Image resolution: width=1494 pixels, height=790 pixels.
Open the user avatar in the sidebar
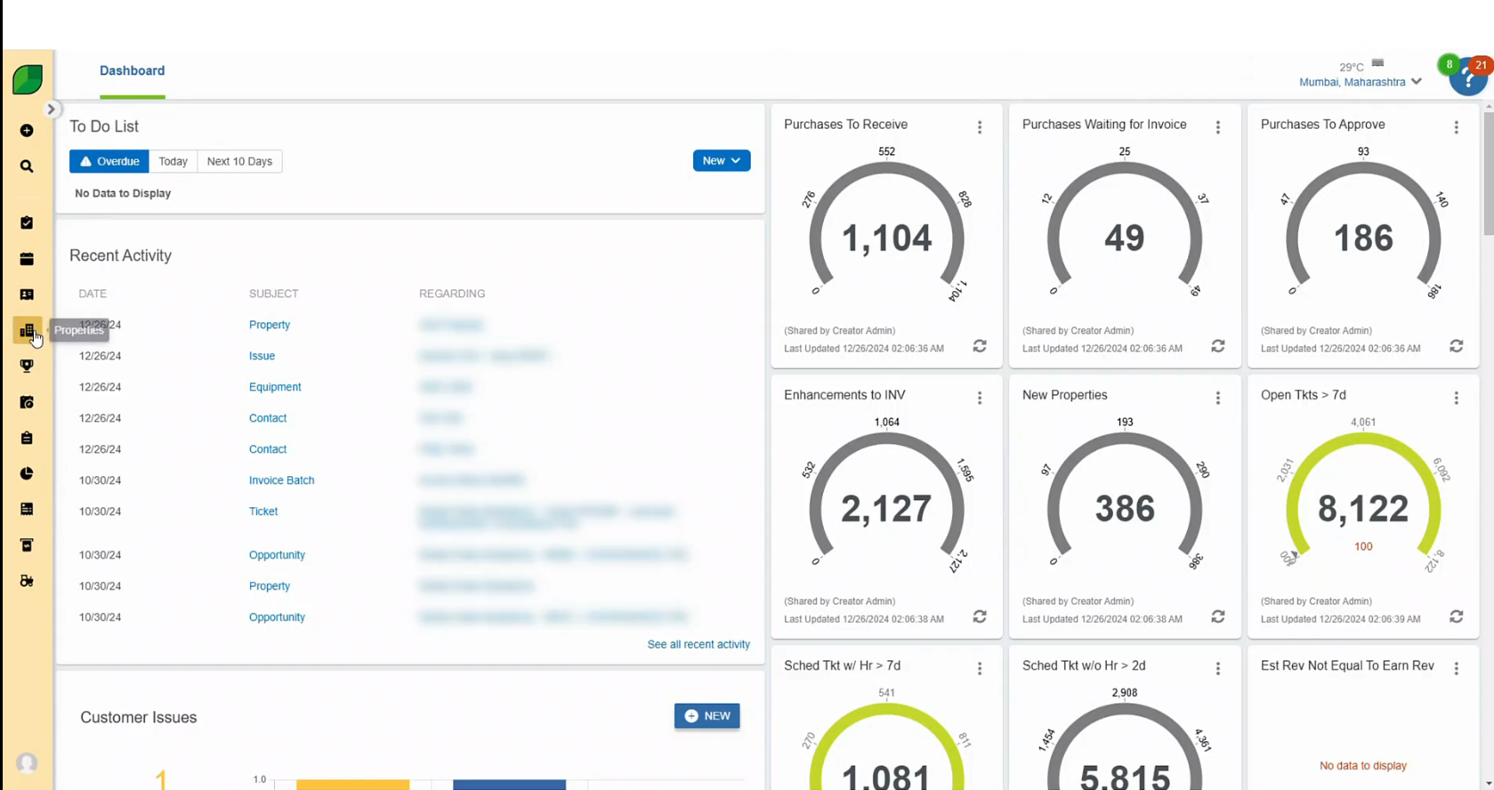point(27,763)
